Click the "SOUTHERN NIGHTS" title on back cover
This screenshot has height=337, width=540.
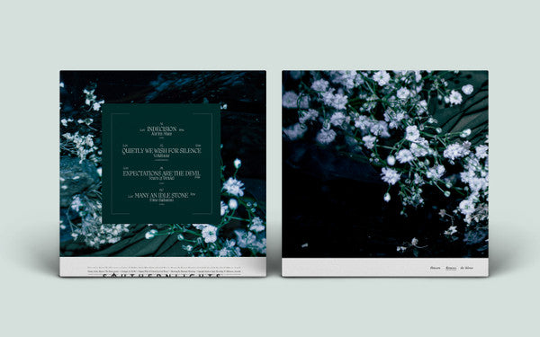point(162,276)
